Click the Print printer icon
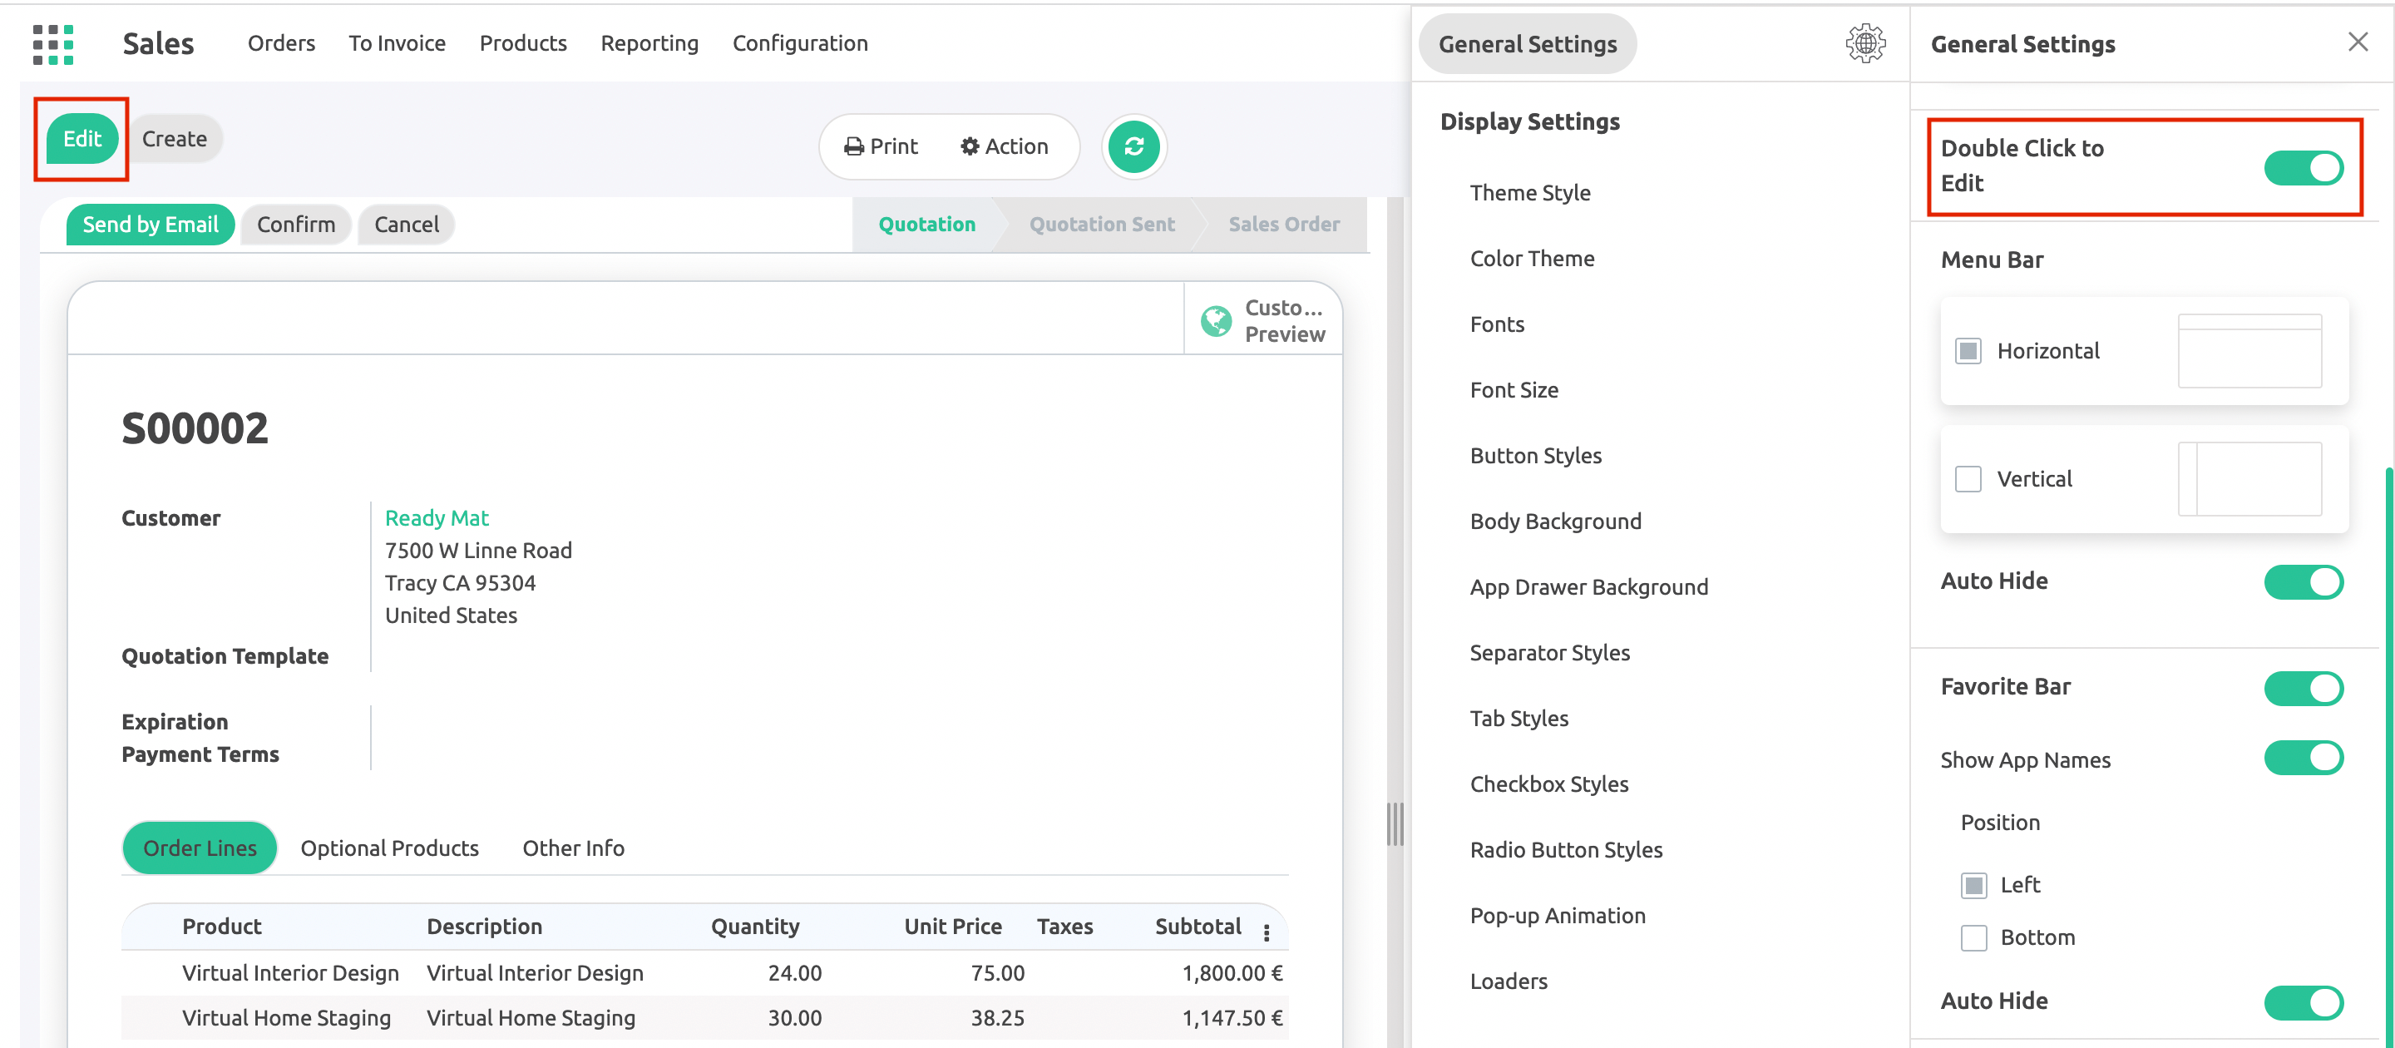Viewport: 2395px width, 1048px height. tap(881, 146)
